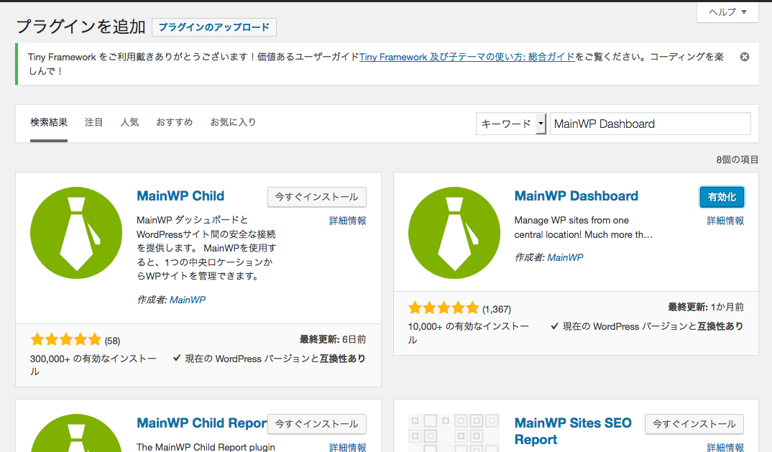Open the お気に入り tab
The width and height of the screenshot is (772, 452).
point(233,122)
